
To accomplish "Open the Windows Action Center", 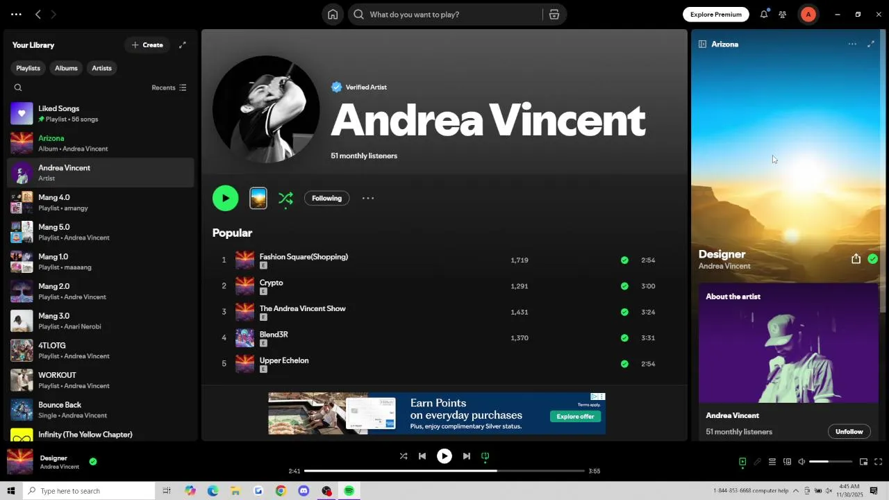I will point(874,491).
